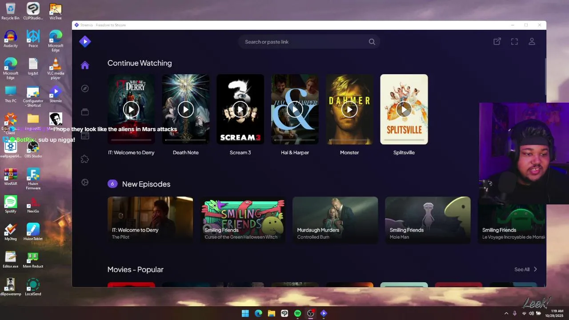The height and width of the screenshot is (320, 569).
Task: Select the Stremio shortcut on the desktop
Action: pyautogui.click(x=56, y=94)
